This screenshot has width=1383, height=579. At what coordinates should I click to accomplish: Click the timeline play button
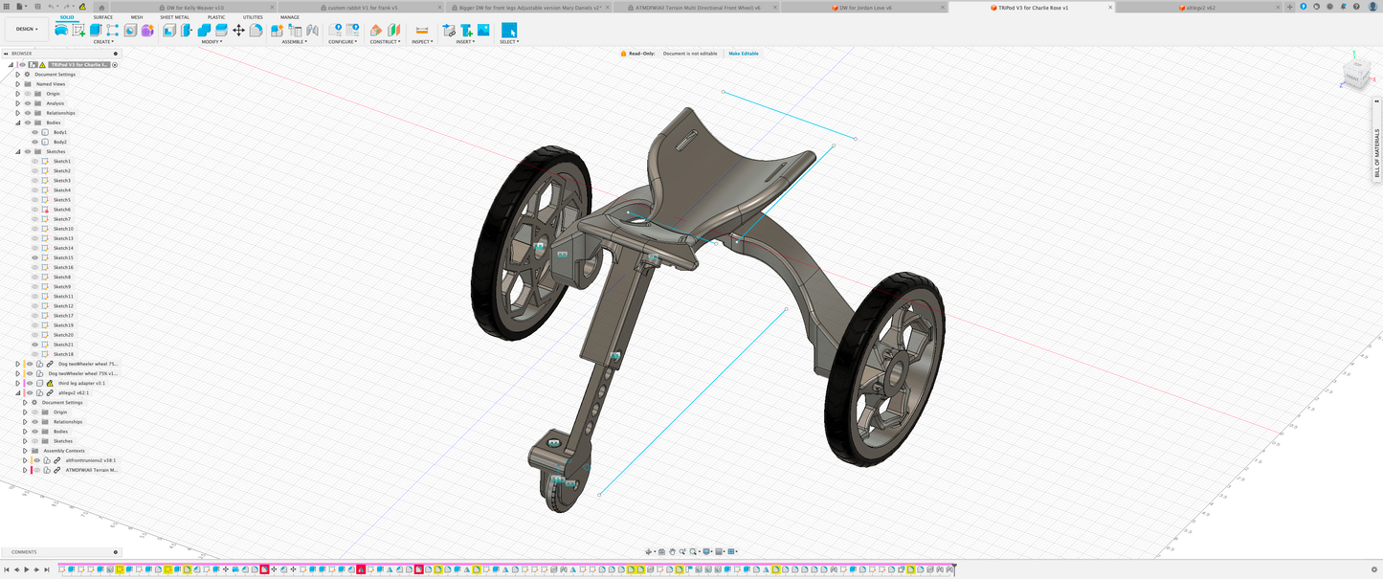point(26,569)
